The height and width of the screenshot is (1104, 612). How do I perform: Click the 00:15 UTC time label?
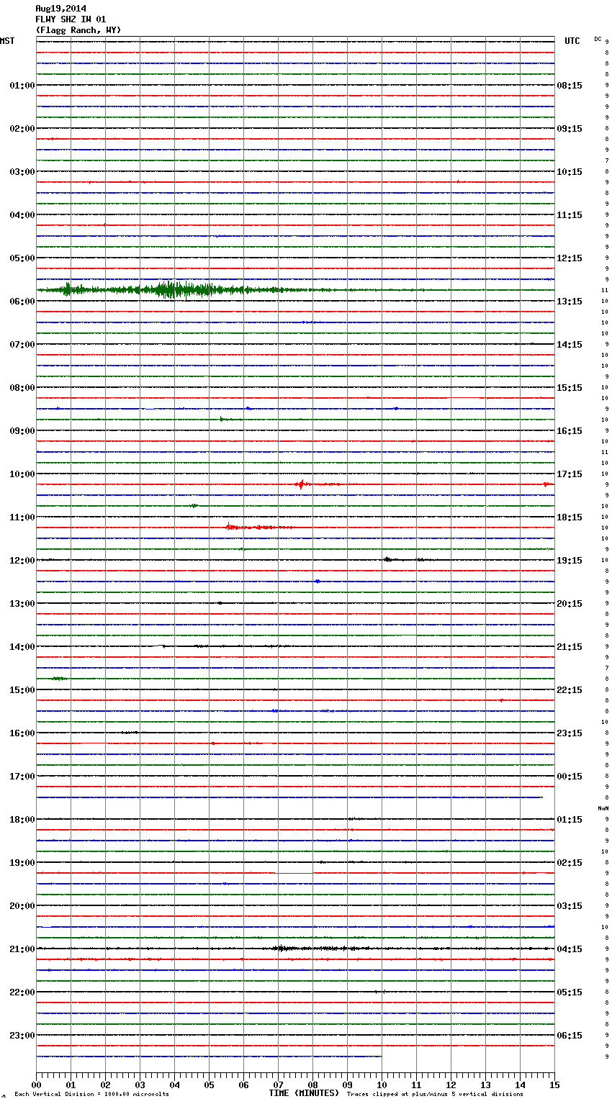[x=570, y=777]
